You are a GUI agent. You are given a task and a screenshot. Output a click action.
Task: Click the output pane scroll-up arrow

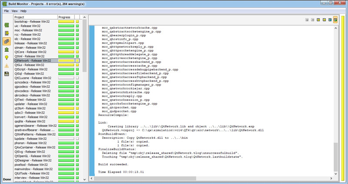[335, 28]
